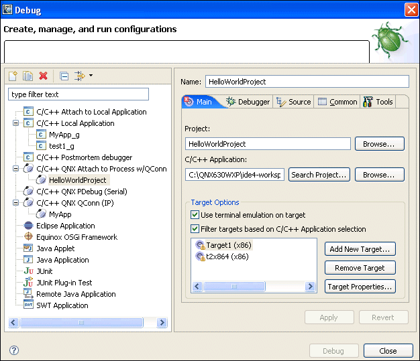Collapse the C/C++ Local Application node

click(x=15, y=123)
